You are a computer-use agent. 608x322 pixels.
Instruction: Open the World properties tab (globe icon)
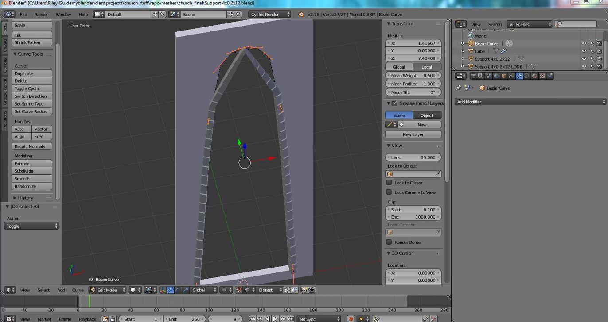[x=496, y=76]
